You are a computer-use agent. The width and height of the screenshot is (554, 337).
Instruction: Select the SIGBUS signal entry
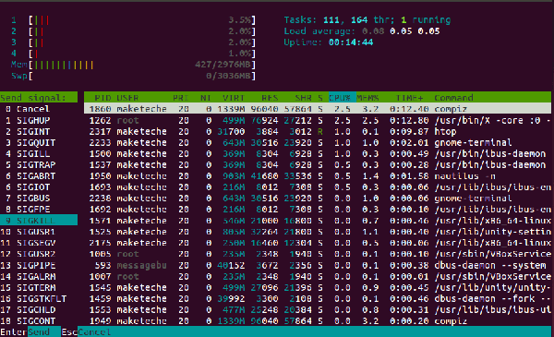point(39,199)
